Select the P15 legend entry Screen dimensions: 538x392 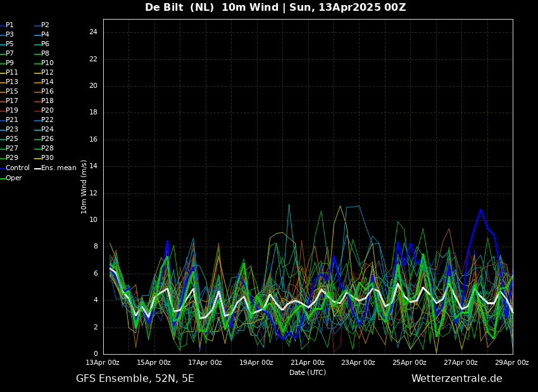tap(9, 92)
